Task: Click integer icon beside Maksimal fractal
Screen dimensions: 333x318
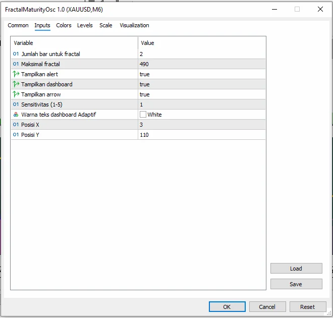Action: click(16, 64)
